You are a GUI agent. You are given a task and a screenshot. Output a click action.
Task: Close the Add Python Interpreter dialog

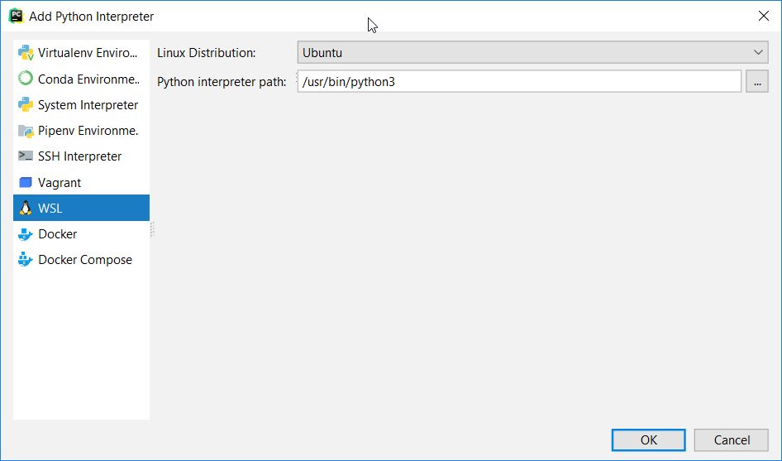click(764, 16)
